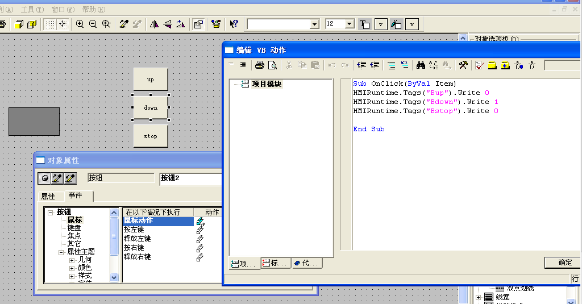Open the empty font name dropdown
582x304 pixels.
314,24
